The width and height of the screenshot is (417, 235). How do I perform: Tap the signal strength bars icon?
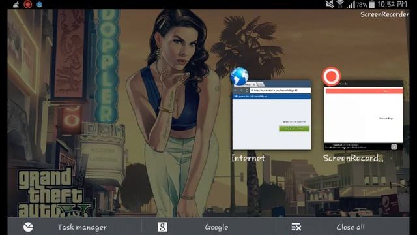tap(351, 5)
